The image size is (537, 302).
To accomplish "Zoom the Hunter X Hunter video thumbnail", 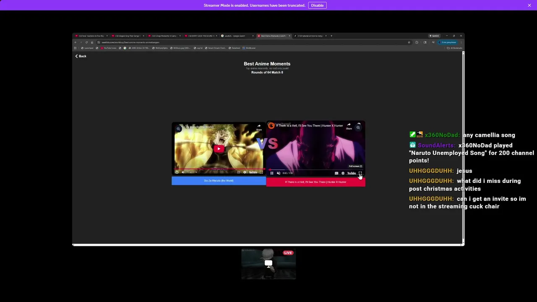I will click(358, 128).
